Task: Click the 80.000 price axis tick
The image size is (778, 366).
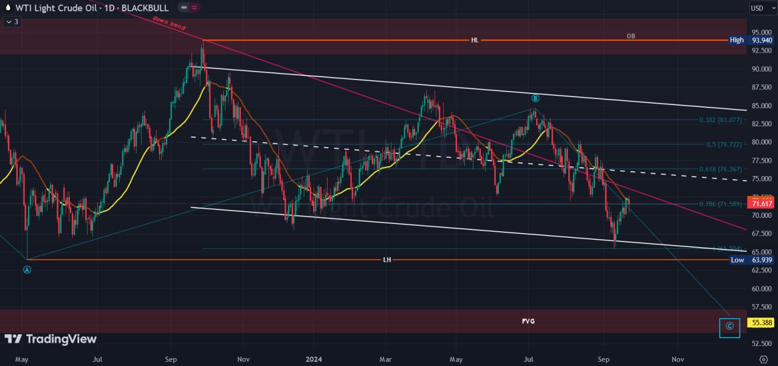Action: [x=762, y=142]
